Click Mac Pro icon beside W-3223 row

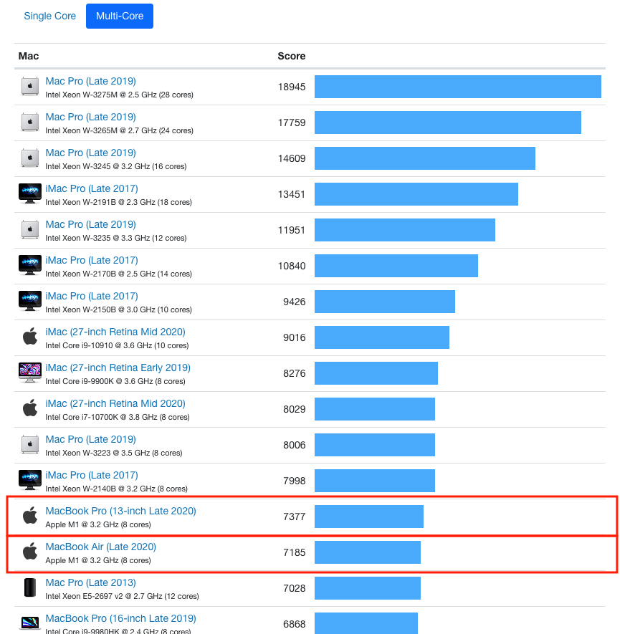click(30, 445)
